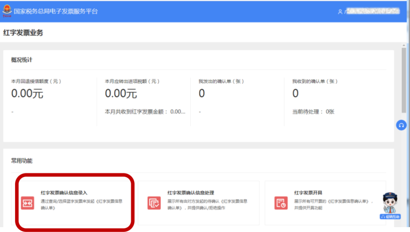
Task: Select 红字发票确认信息处理 title link
Action: (191, 193)
